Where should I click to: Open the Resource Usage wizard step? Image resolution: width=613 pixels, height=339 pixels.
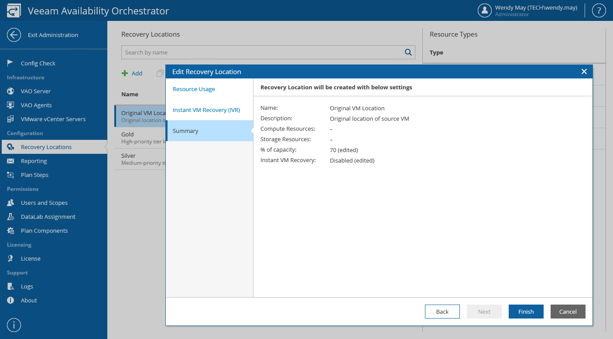point(194,89)
